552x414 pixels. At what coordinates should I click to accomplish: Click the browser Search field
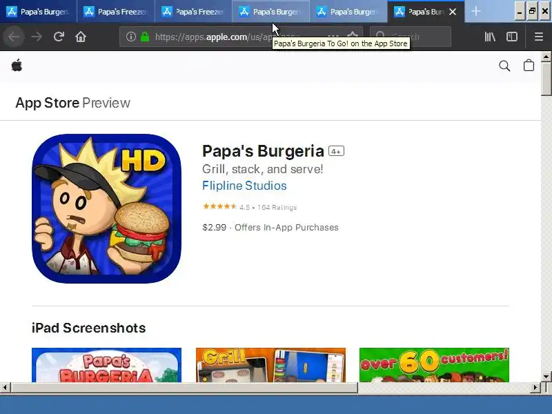tap(411, 37)
